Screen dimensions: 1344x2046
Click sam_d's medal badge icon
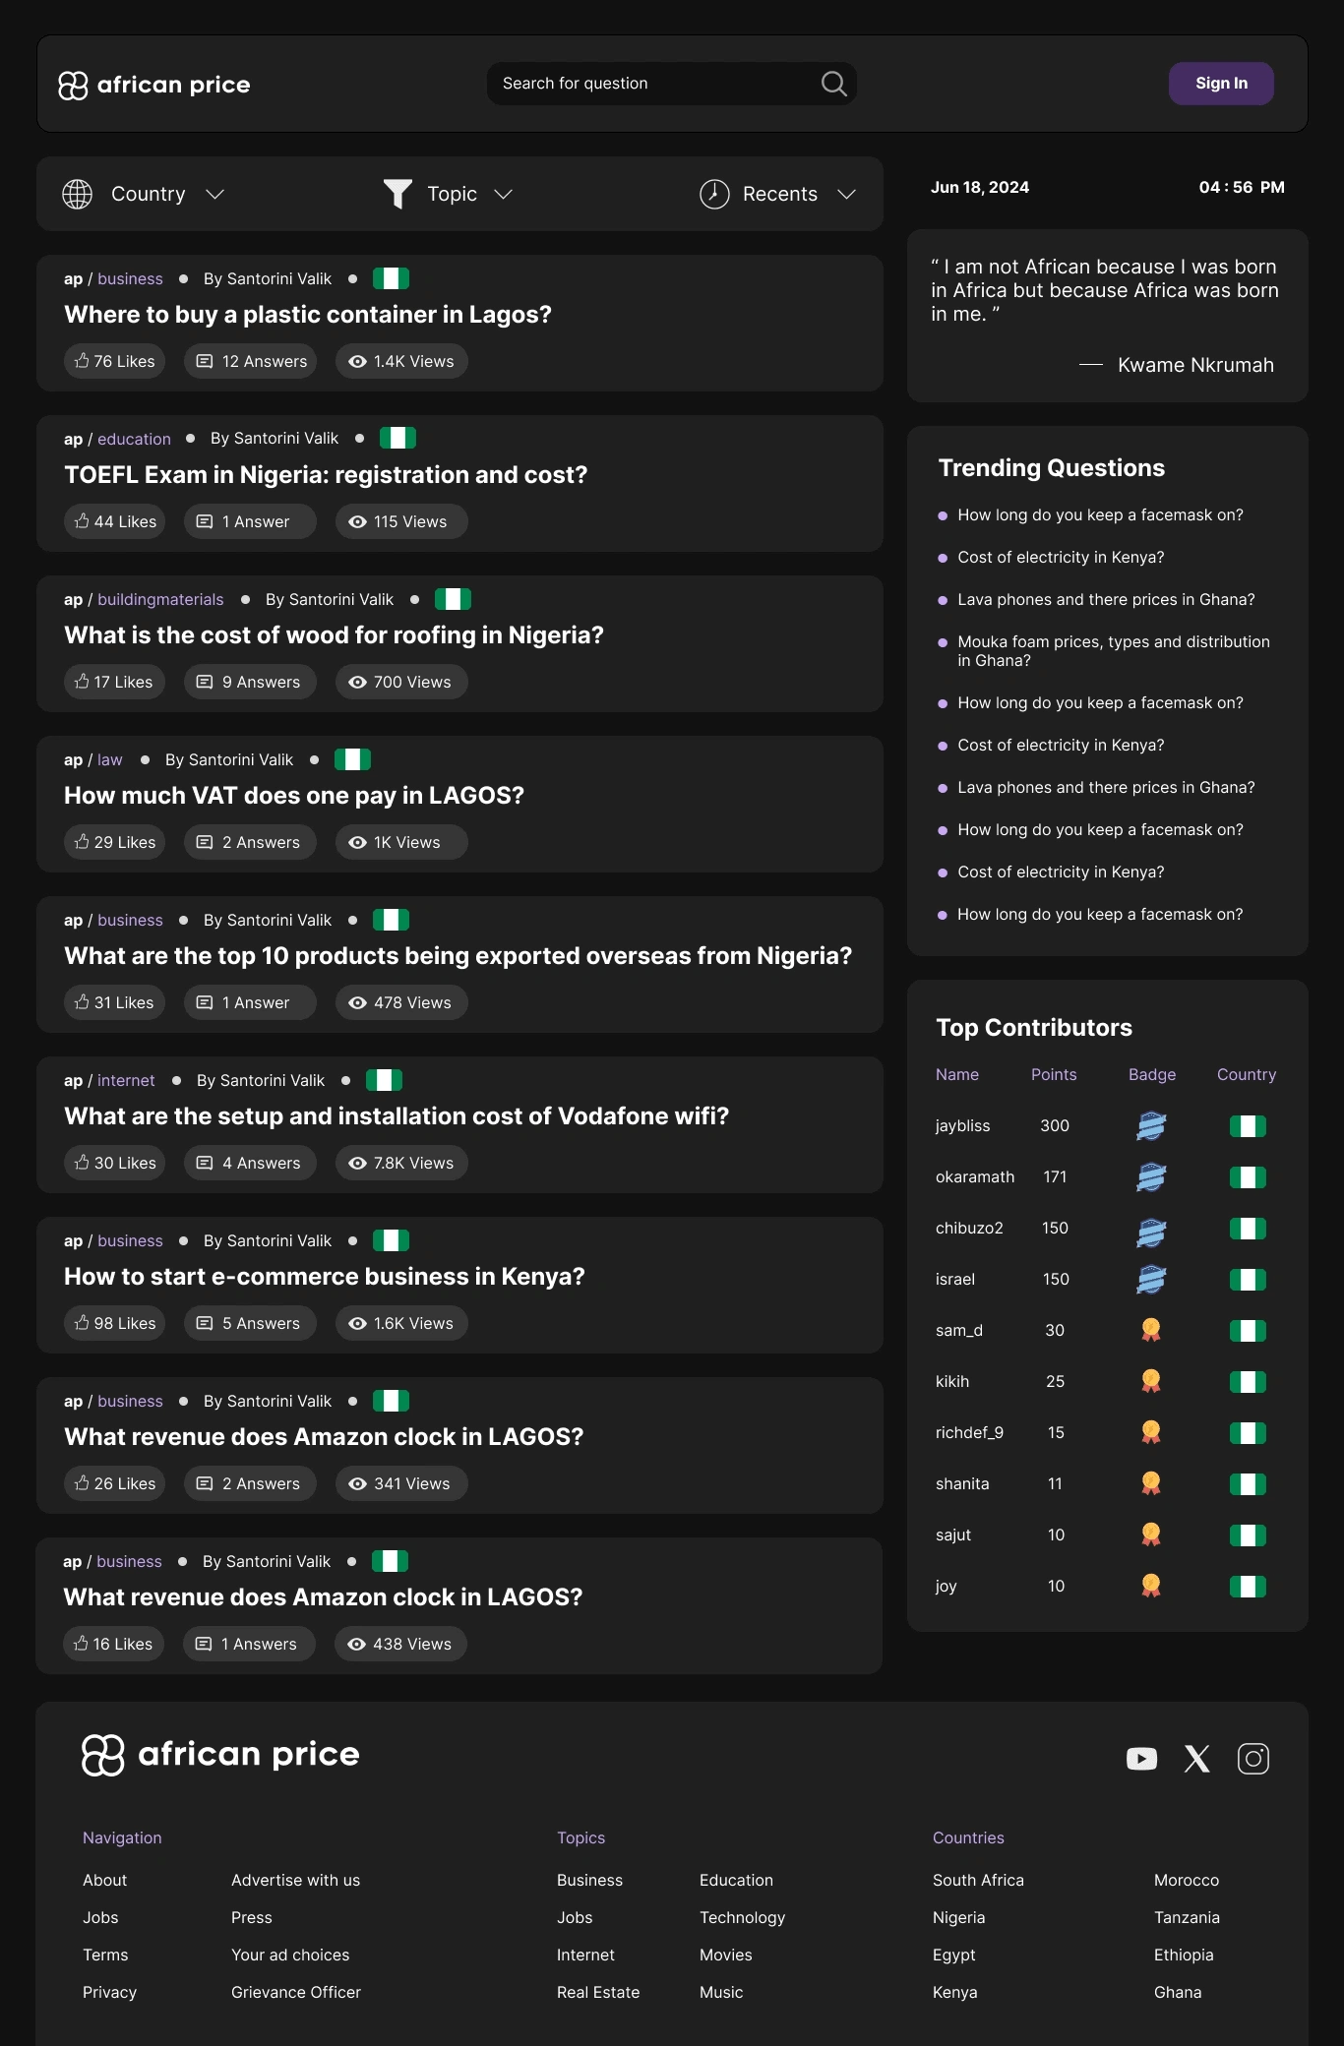pos(1151,1330)
